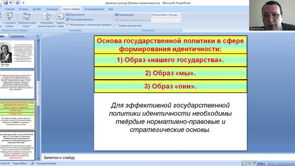Image resolution: width=295 pixels, height=166 pixels.
Task: Click the Save icon in quick access toolbar
Action: tap(6, 3)
